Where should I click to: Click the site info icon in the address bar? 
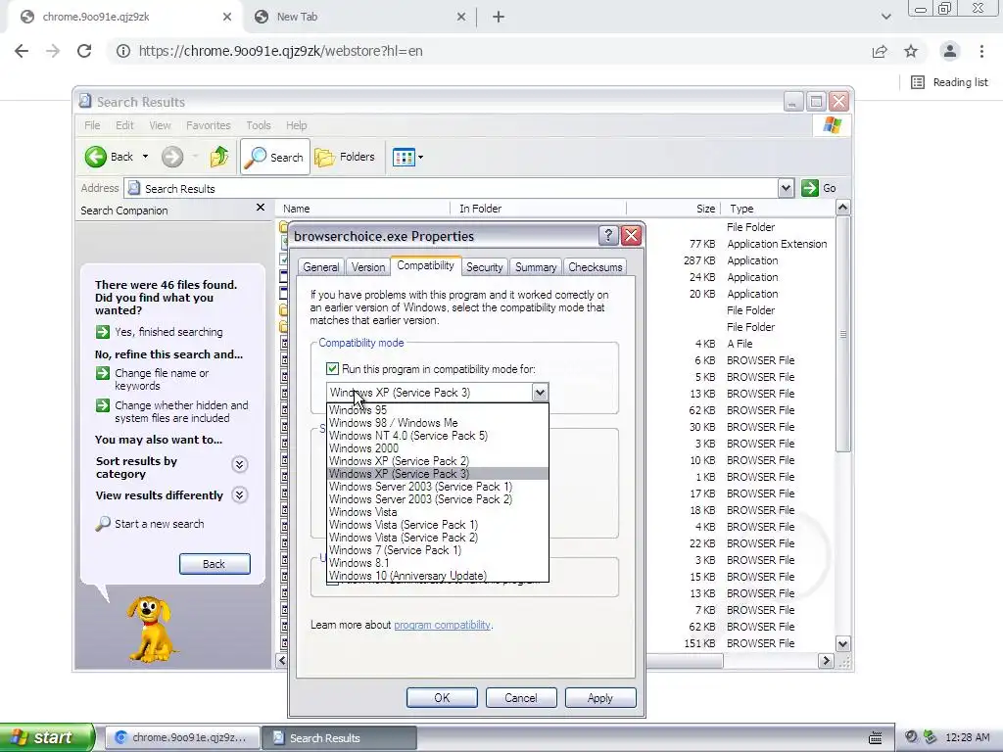123,51
